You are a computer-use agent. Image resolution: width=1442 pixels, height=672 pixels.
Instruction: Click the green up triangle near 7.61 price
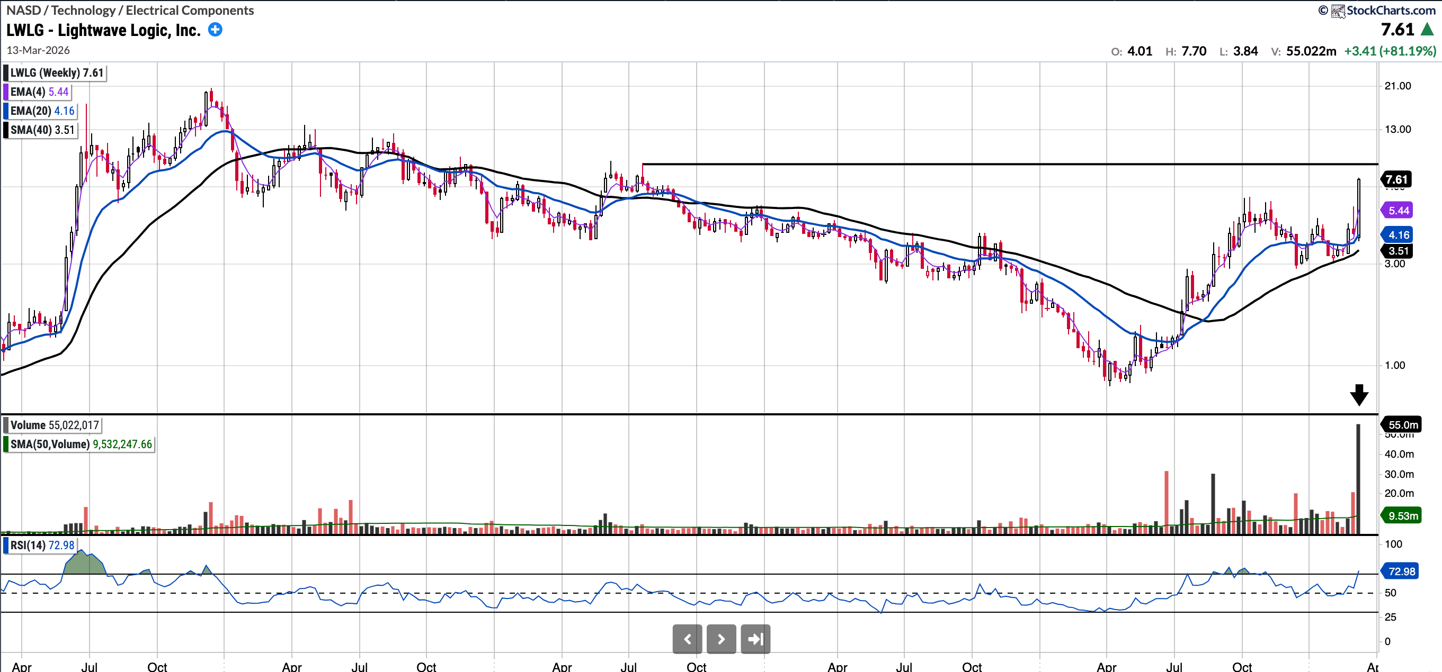coord(1428,29)
